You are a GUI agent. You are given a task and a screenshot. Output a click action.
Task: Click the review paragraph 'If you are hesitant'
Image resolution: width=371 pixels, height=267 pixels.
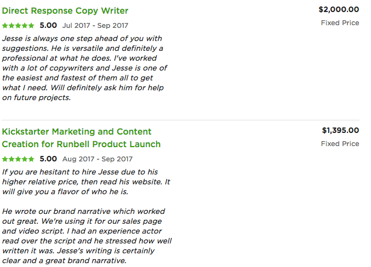click(86, 182)
